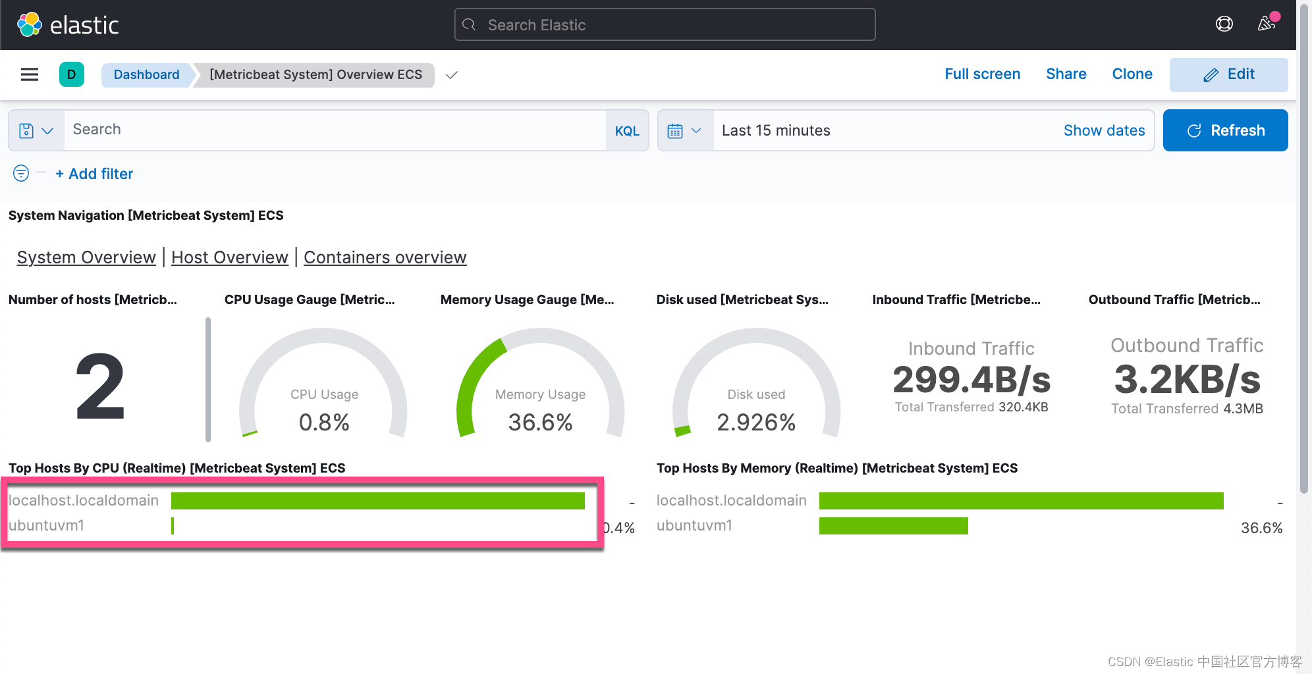Image resolution: width=1312 pixels, height=674 pixels.
Task: Click Total Transferred 320.4KB text
Action: coord(971,407)
